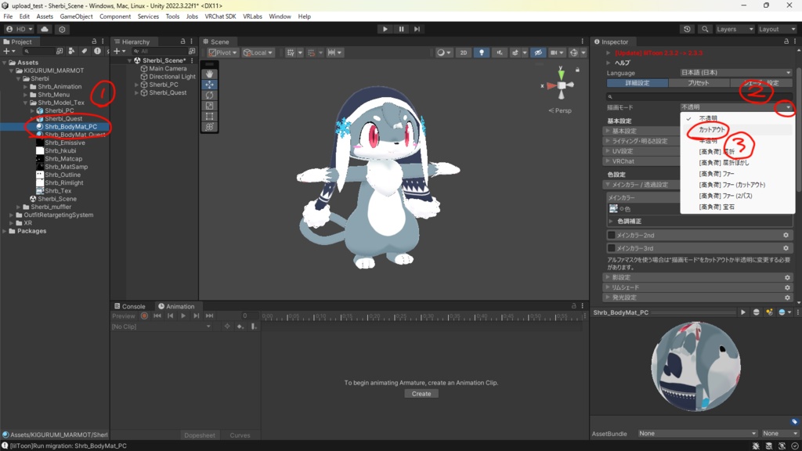Click Dopesheet button
Viewport: 802px width, 451px height.
click(x=200, y=435)
